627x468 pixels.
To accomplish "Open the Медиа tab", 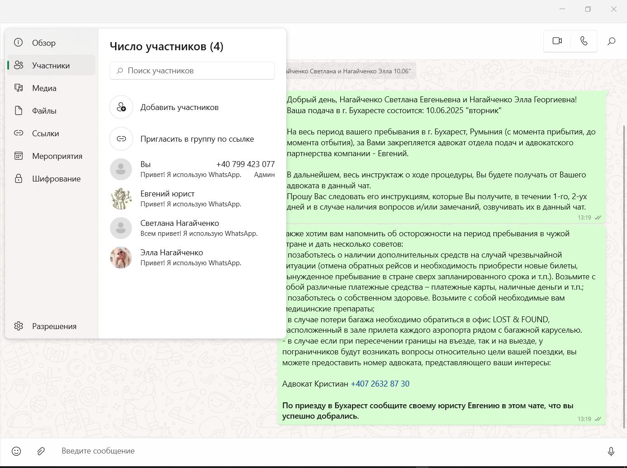I will coord(51,88).
